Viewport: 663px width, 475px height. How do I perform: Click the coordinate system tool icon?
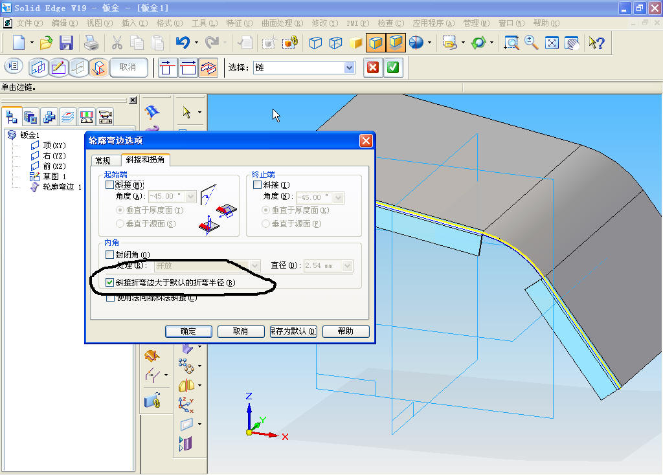click(x=186, y=405)
